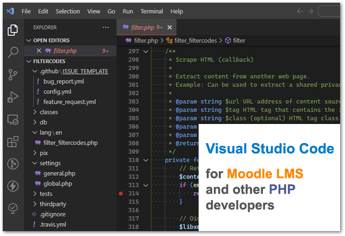Open the Terminal menu
This screenshot has width=345, height=236.
click(x=151, y=11)
